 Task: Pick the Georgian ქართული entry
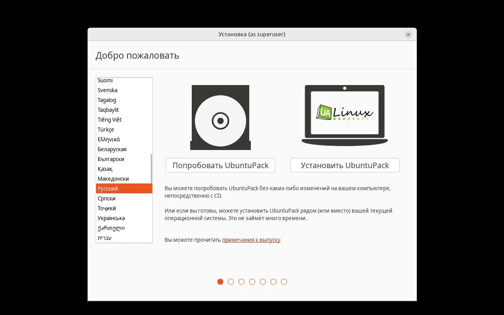pyautogui.click(x=124, y=228)
